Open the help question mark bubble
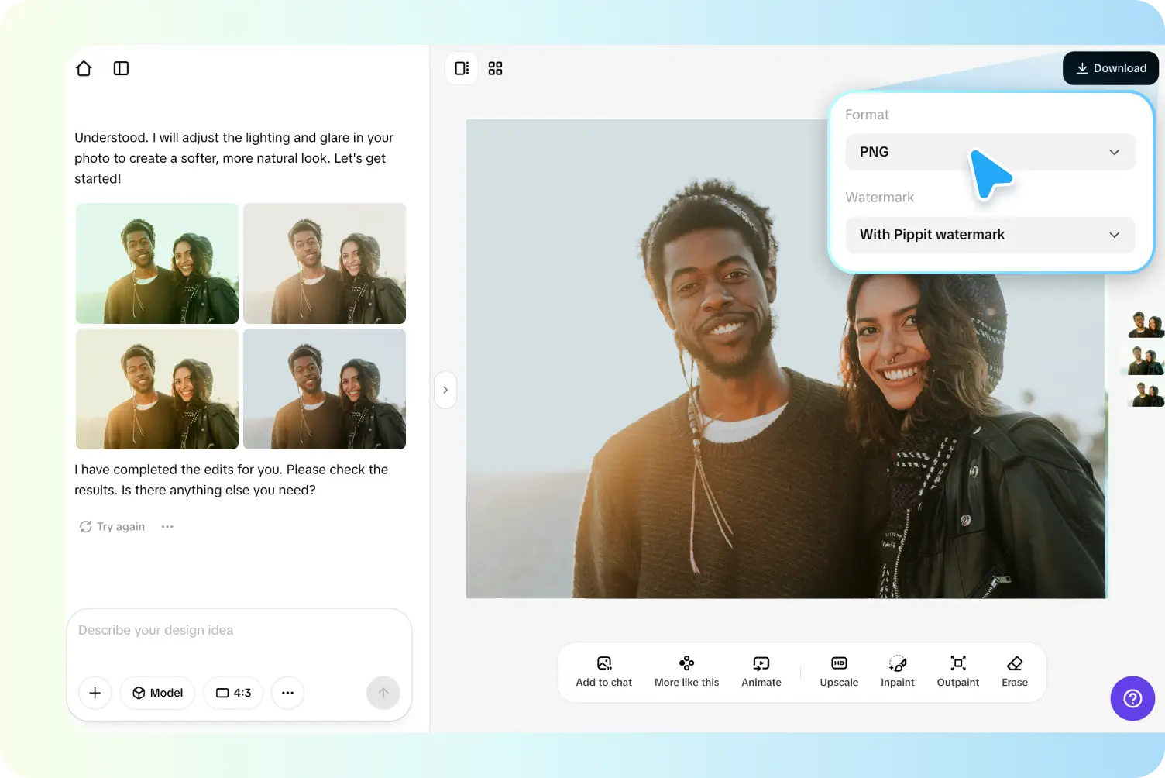 (x=1132, y=698)
